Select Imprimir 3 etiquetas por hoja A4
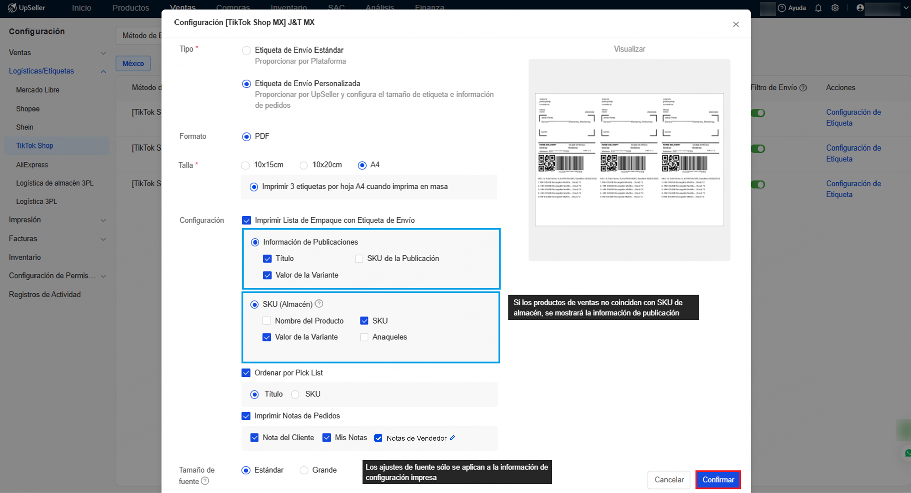This screenshot has width=911, height=493. [x=254, y=187]
